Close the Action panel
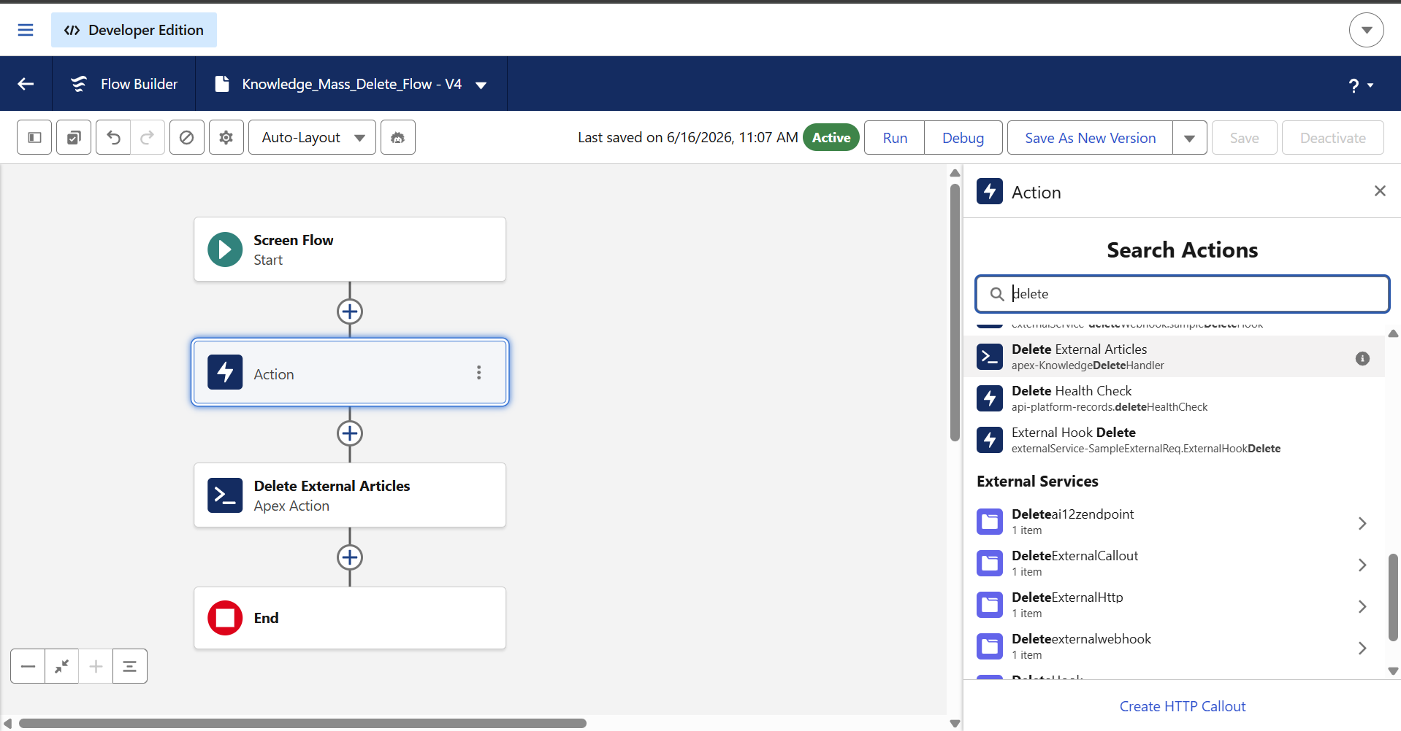This screenshot has width=1401, height=731. coord(1380,191)
